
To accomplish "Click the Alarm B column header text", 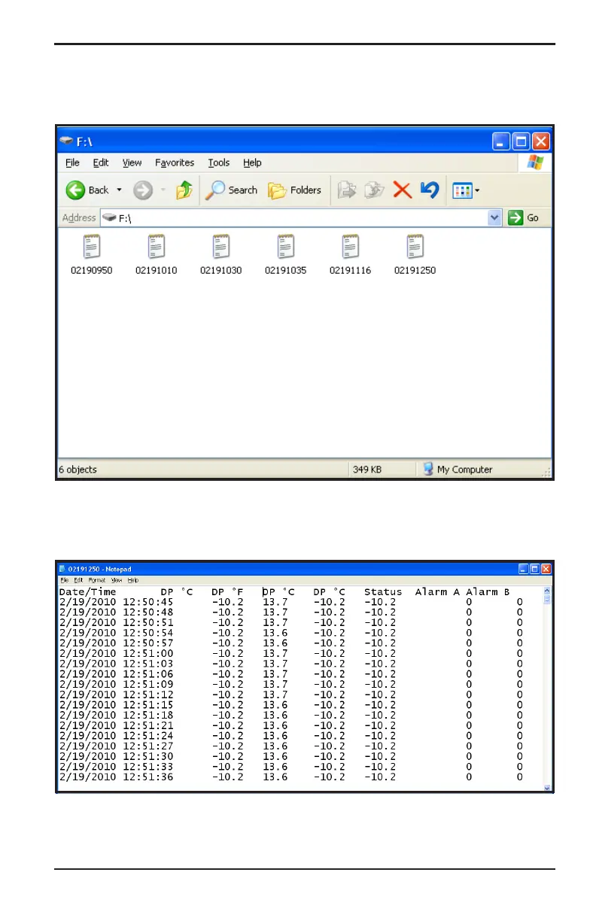I will 488,592.
